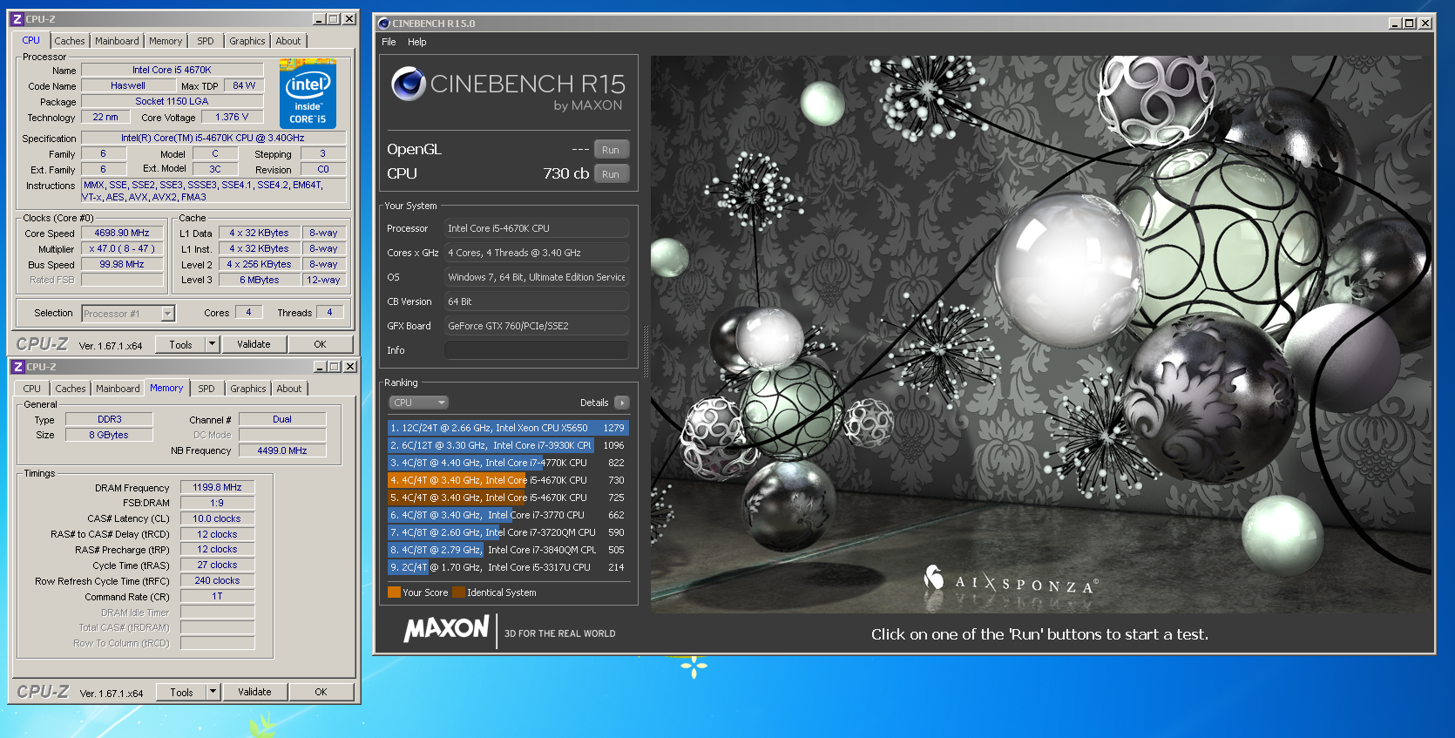
Task: Click the DRAM Frequency value 1199.8 MHz
Action: [x=218, y=487]
